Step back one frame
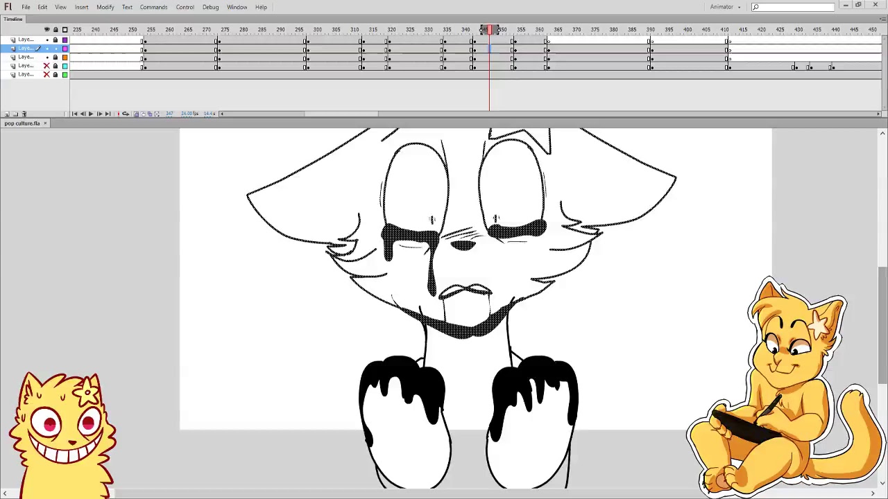This screenshot has height=499, width=888. click(x=83, y=114)
